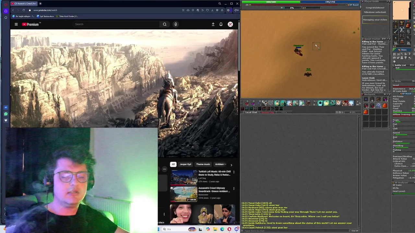Open the Tibia minimap
Image resolution: width=415 pixels, height=233 pixels.
(x=401, y=10)
